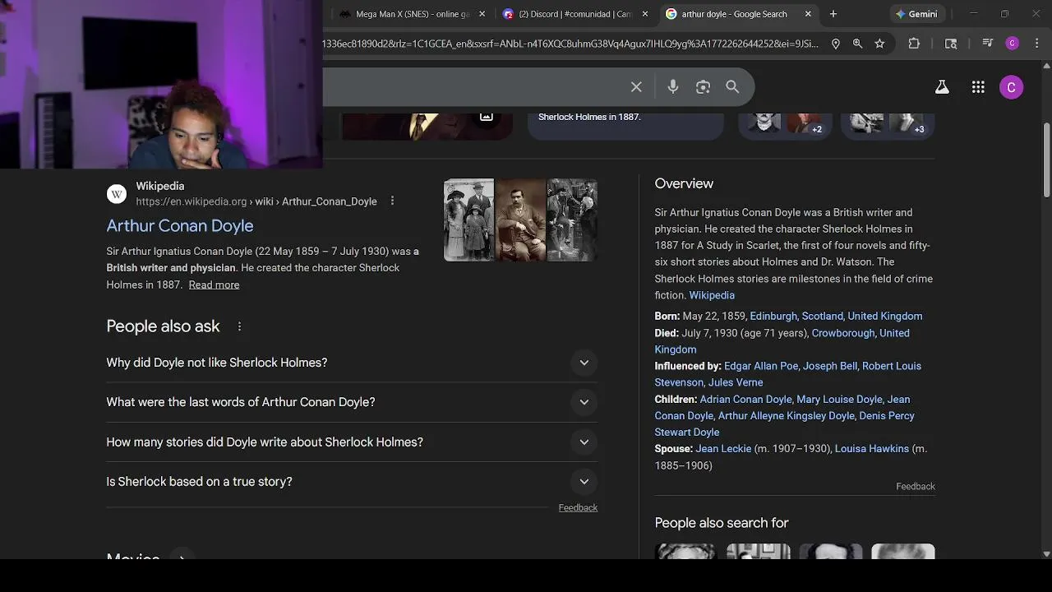
Task: Open the Scotland link
Action: tap(823, 316)
